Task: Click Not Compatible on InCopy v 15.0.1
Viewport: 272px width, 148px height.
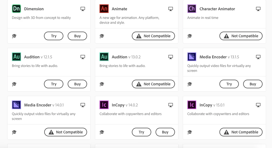Action: click(x=241, y=132)
